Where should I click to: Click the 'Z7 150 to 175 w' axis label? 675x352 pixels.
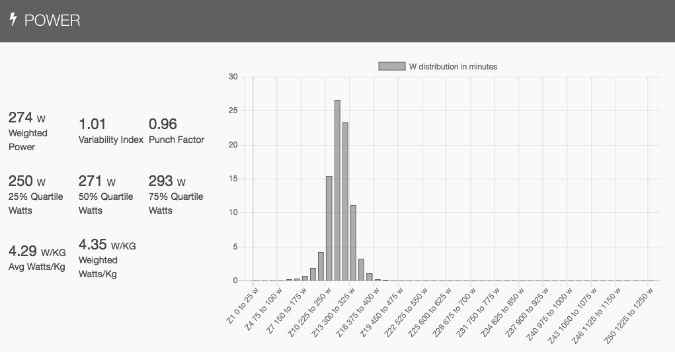(x=286, y=310)
